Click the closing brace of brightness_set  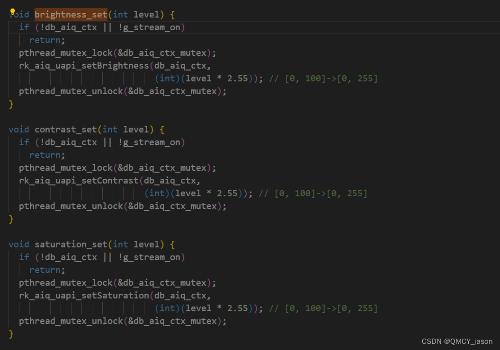11,105
